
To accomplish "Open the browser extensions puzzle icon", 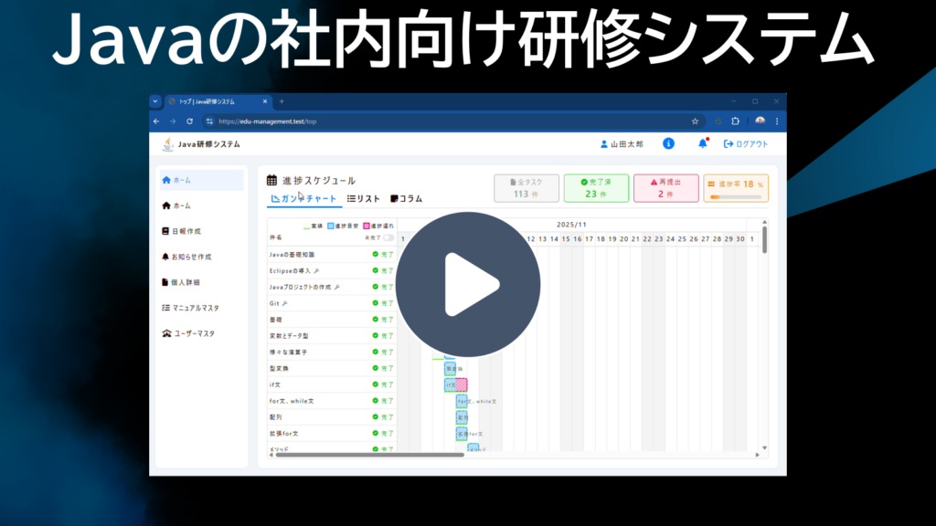I will (735, 121).
